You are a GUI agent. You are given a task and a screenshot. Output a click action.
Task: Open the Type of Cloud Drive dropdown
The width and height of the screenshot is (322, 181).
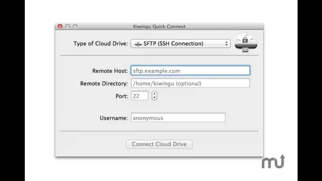(180, 44)
